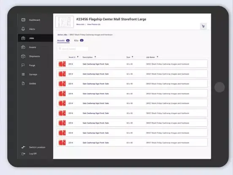Select the Jobs menu item
Image resolution: width=233 pixels, height=175 pixels.
click(x=35, y=38)
